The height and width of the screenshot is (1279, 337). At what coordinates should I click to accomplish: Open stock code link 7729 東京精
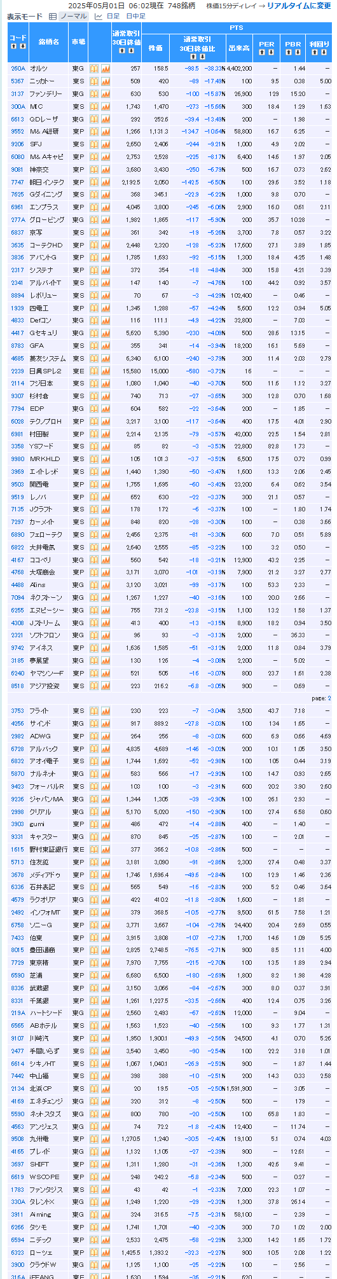click(x=18, y=962)
